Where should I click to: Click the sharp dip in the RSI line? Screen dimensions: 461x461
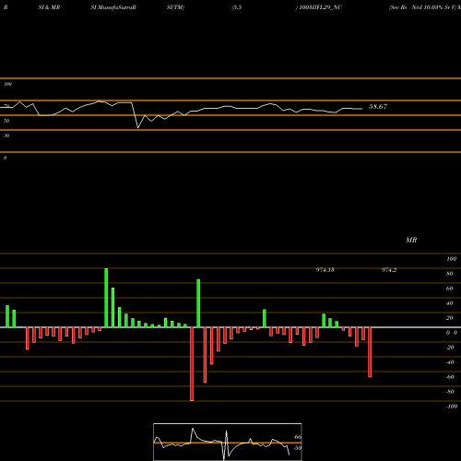pos(138,127)
